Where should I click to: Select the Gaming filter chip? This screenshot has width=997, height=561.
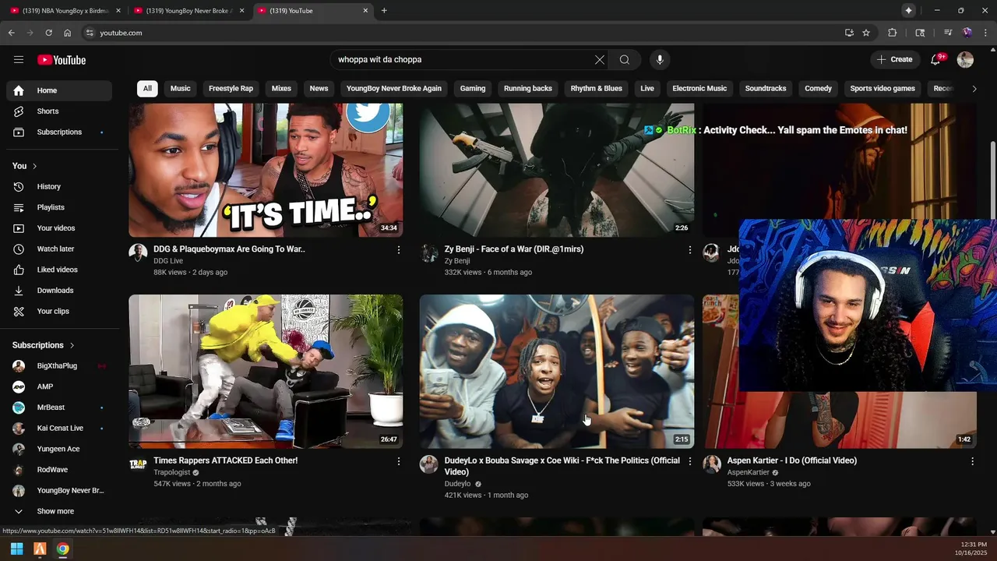pyautogui.click(x=473, y=89)
